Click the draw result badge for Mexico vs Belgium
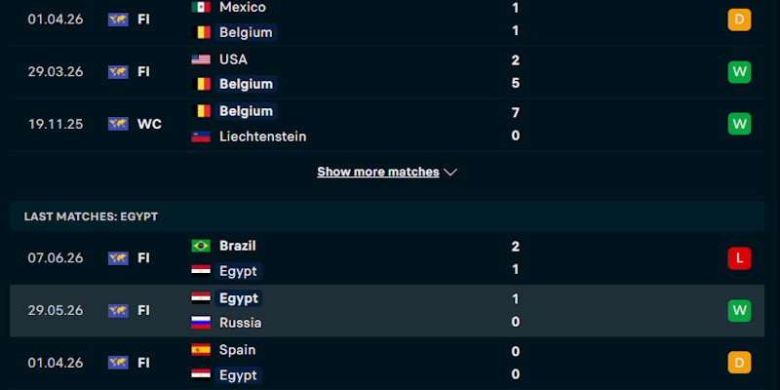The height and width of the screenshot is (390, 780). click(739, 19)
